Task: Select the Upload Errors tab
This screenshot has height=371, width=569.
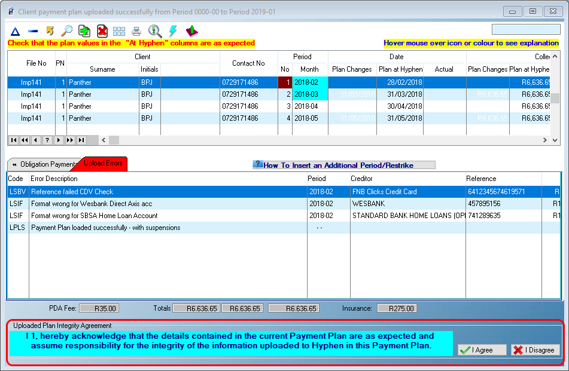Action: click(103, 163)
